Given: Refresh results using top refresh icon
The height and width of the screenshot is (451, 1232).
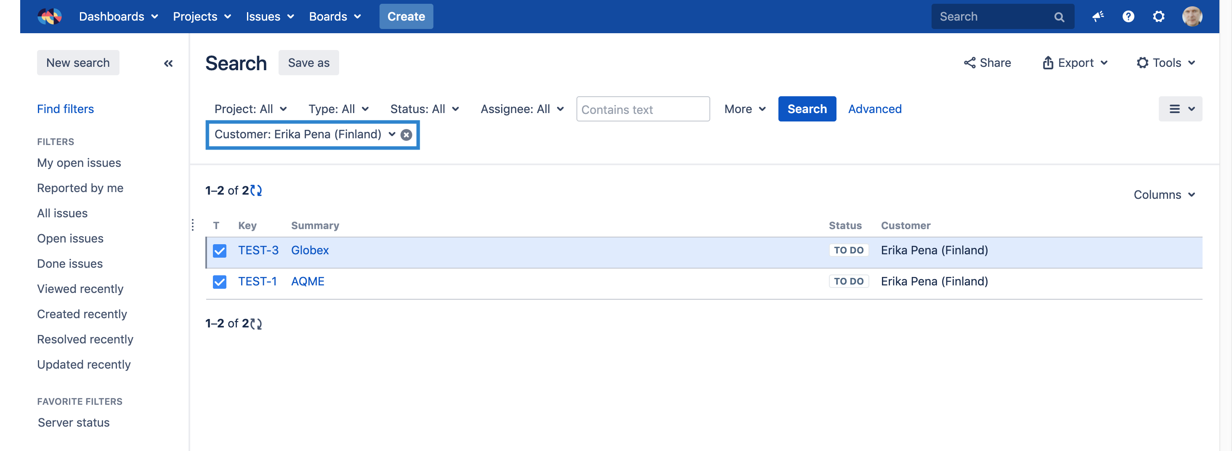Looking at the screenshot, I should 256,191.
